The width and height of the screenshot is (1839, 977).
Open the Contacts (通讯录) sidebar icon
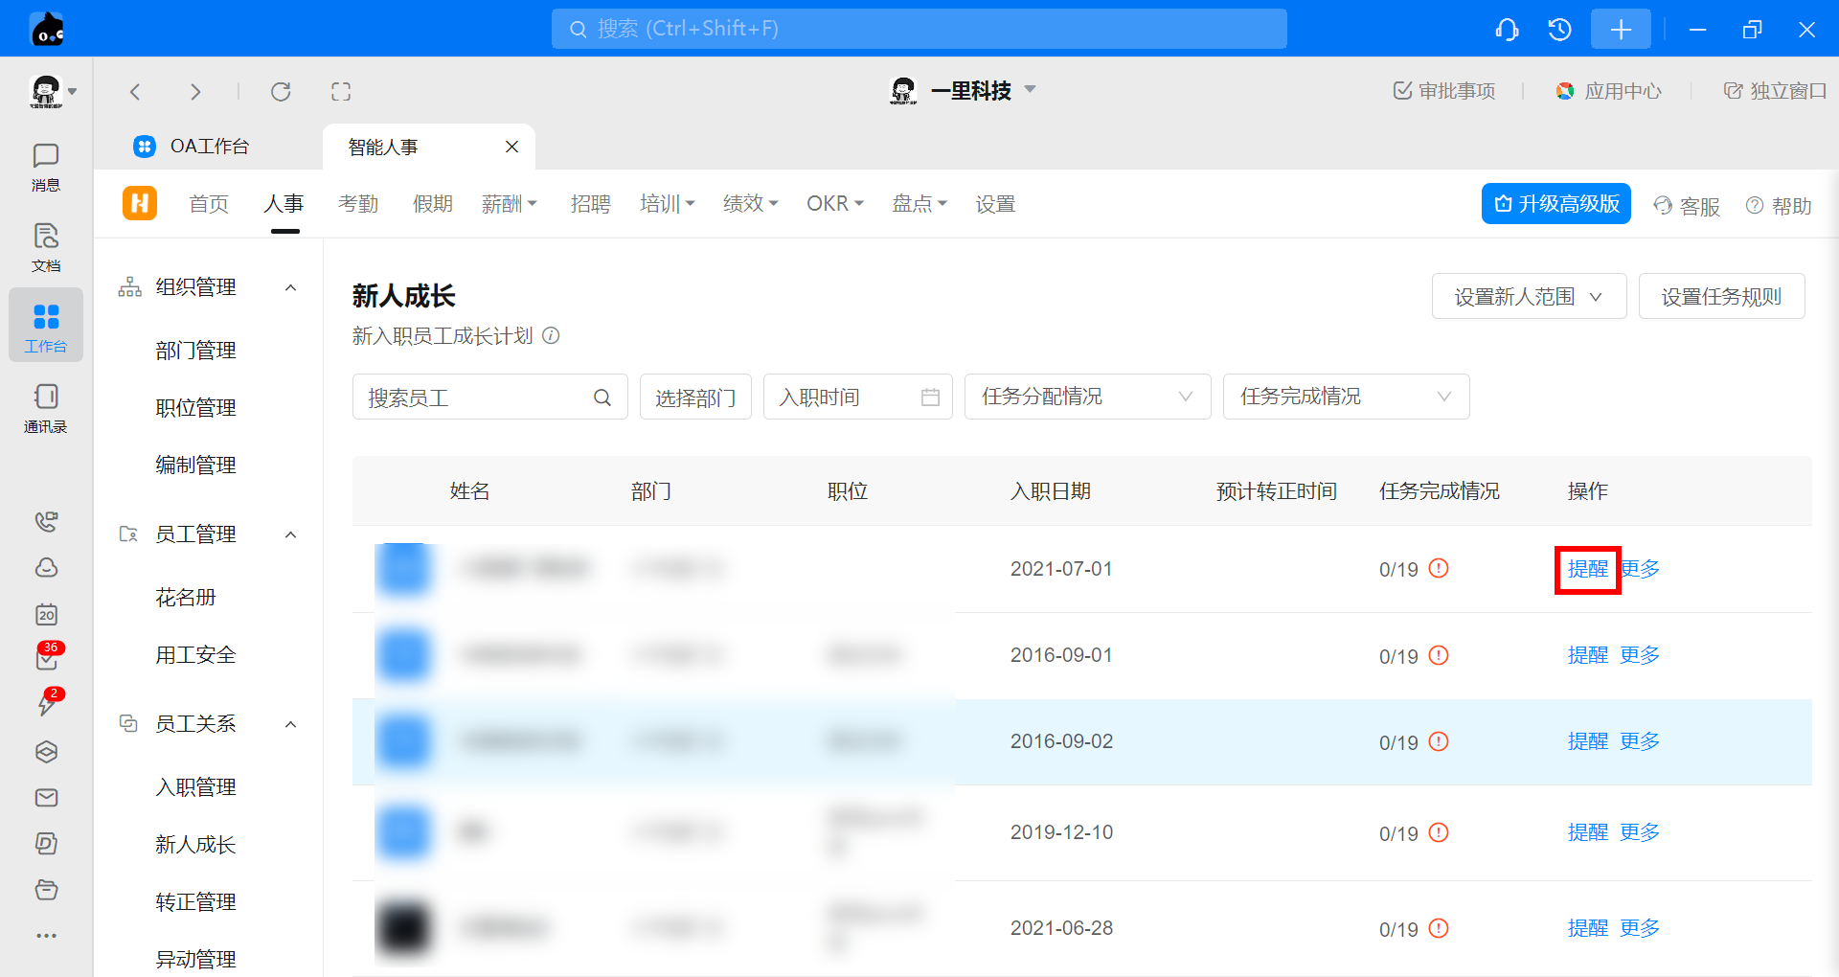(45, 407)
